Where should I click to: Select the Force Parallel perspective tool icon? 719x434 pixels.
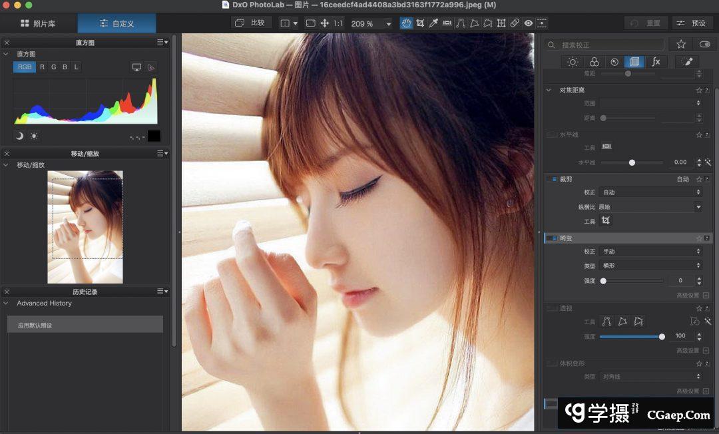[461, 23]
